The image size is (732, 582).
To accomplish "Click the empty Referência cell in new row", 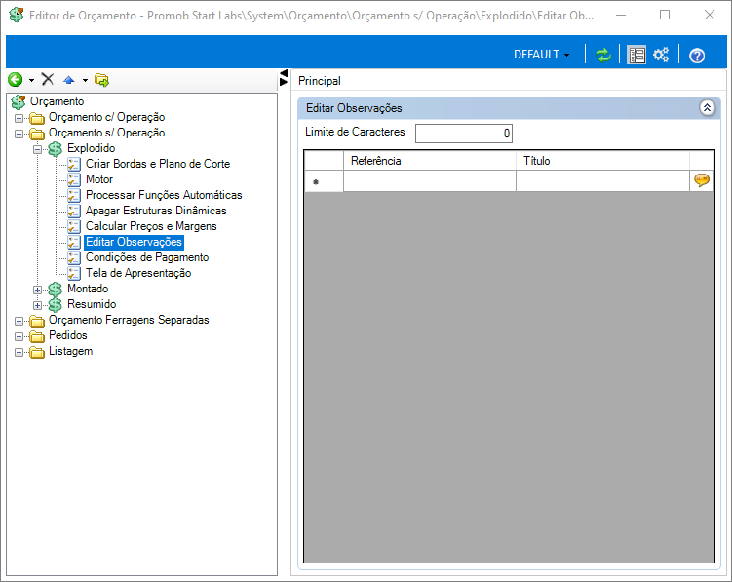I will coord(430,180).
